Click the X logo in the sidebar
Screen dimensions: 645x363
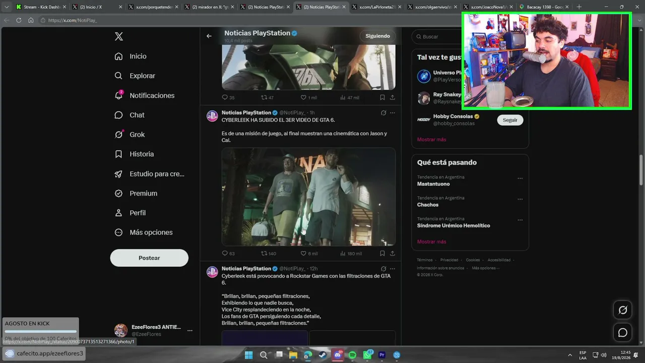click(119, 36)
